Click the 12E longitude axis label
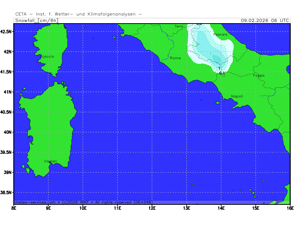 click(x=152, y=208)
